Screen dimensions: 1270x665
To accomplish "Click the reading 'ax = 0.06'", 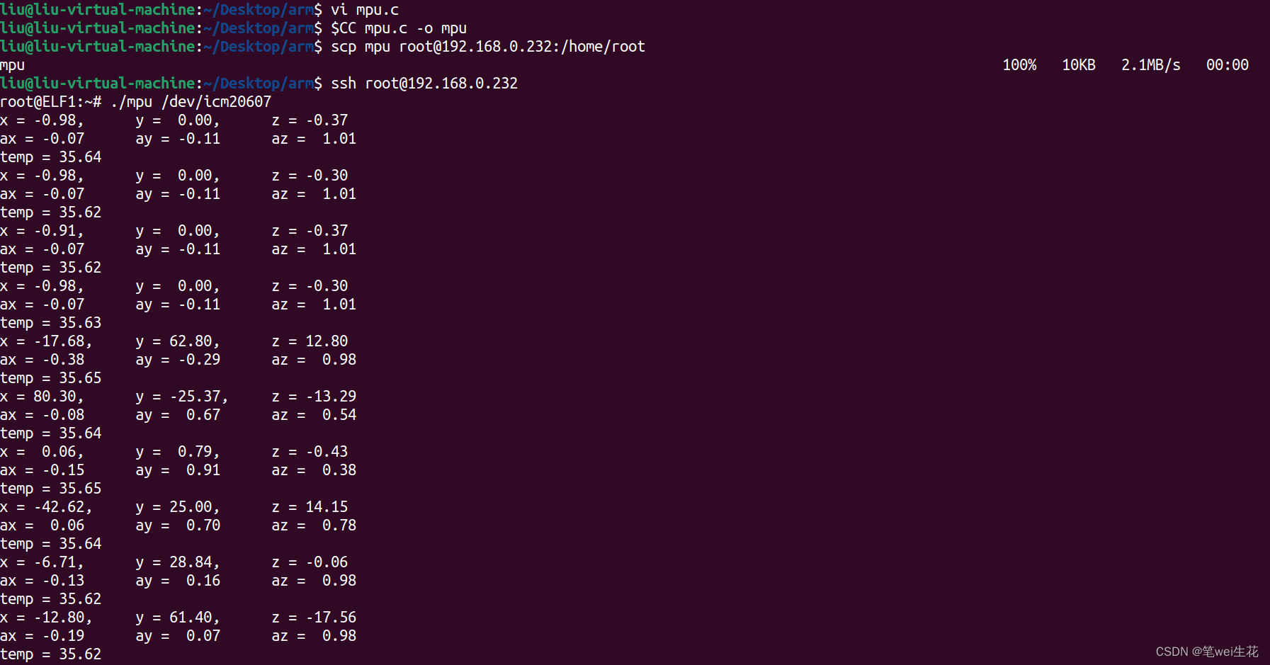I will click(x=42, y=525).
